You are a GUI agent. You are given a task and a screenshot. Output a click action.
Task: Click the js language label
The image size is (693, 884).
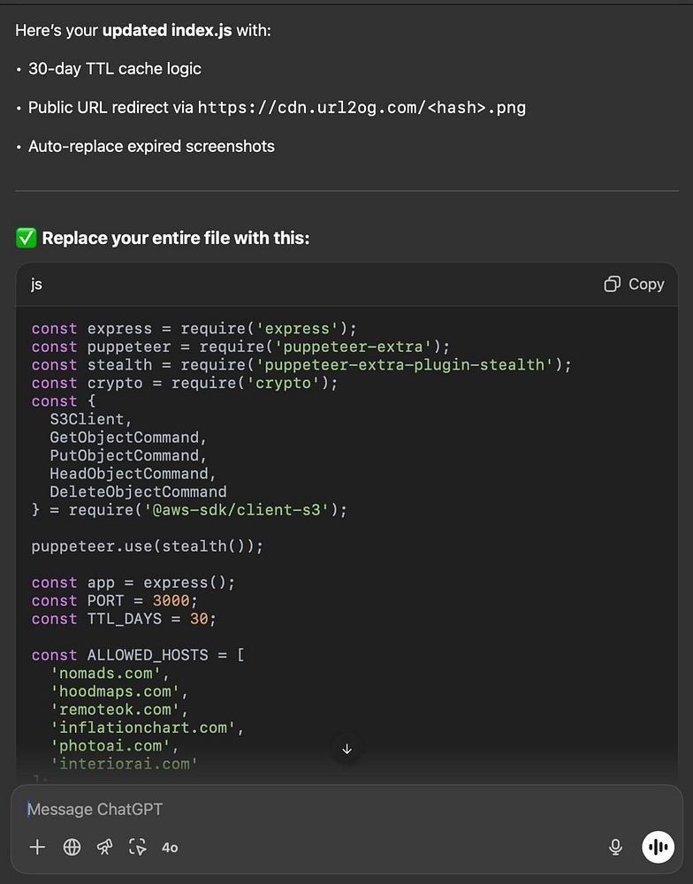[x=36, y=284]
